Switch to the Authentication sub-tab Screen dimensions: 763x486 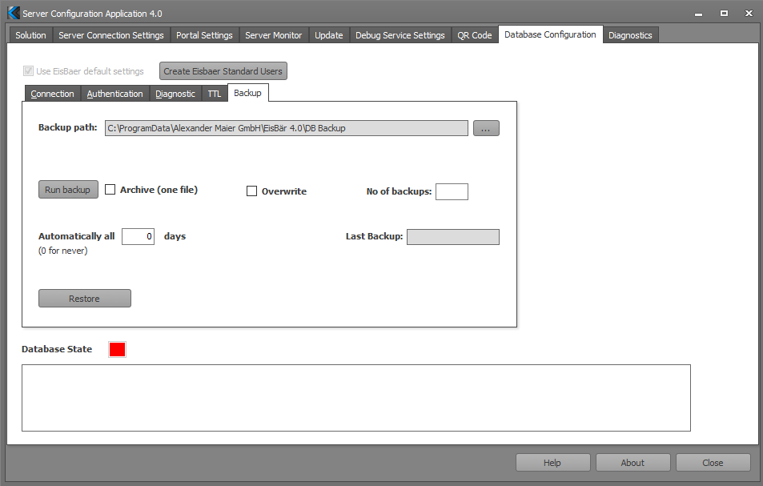[x=114, y=94]
